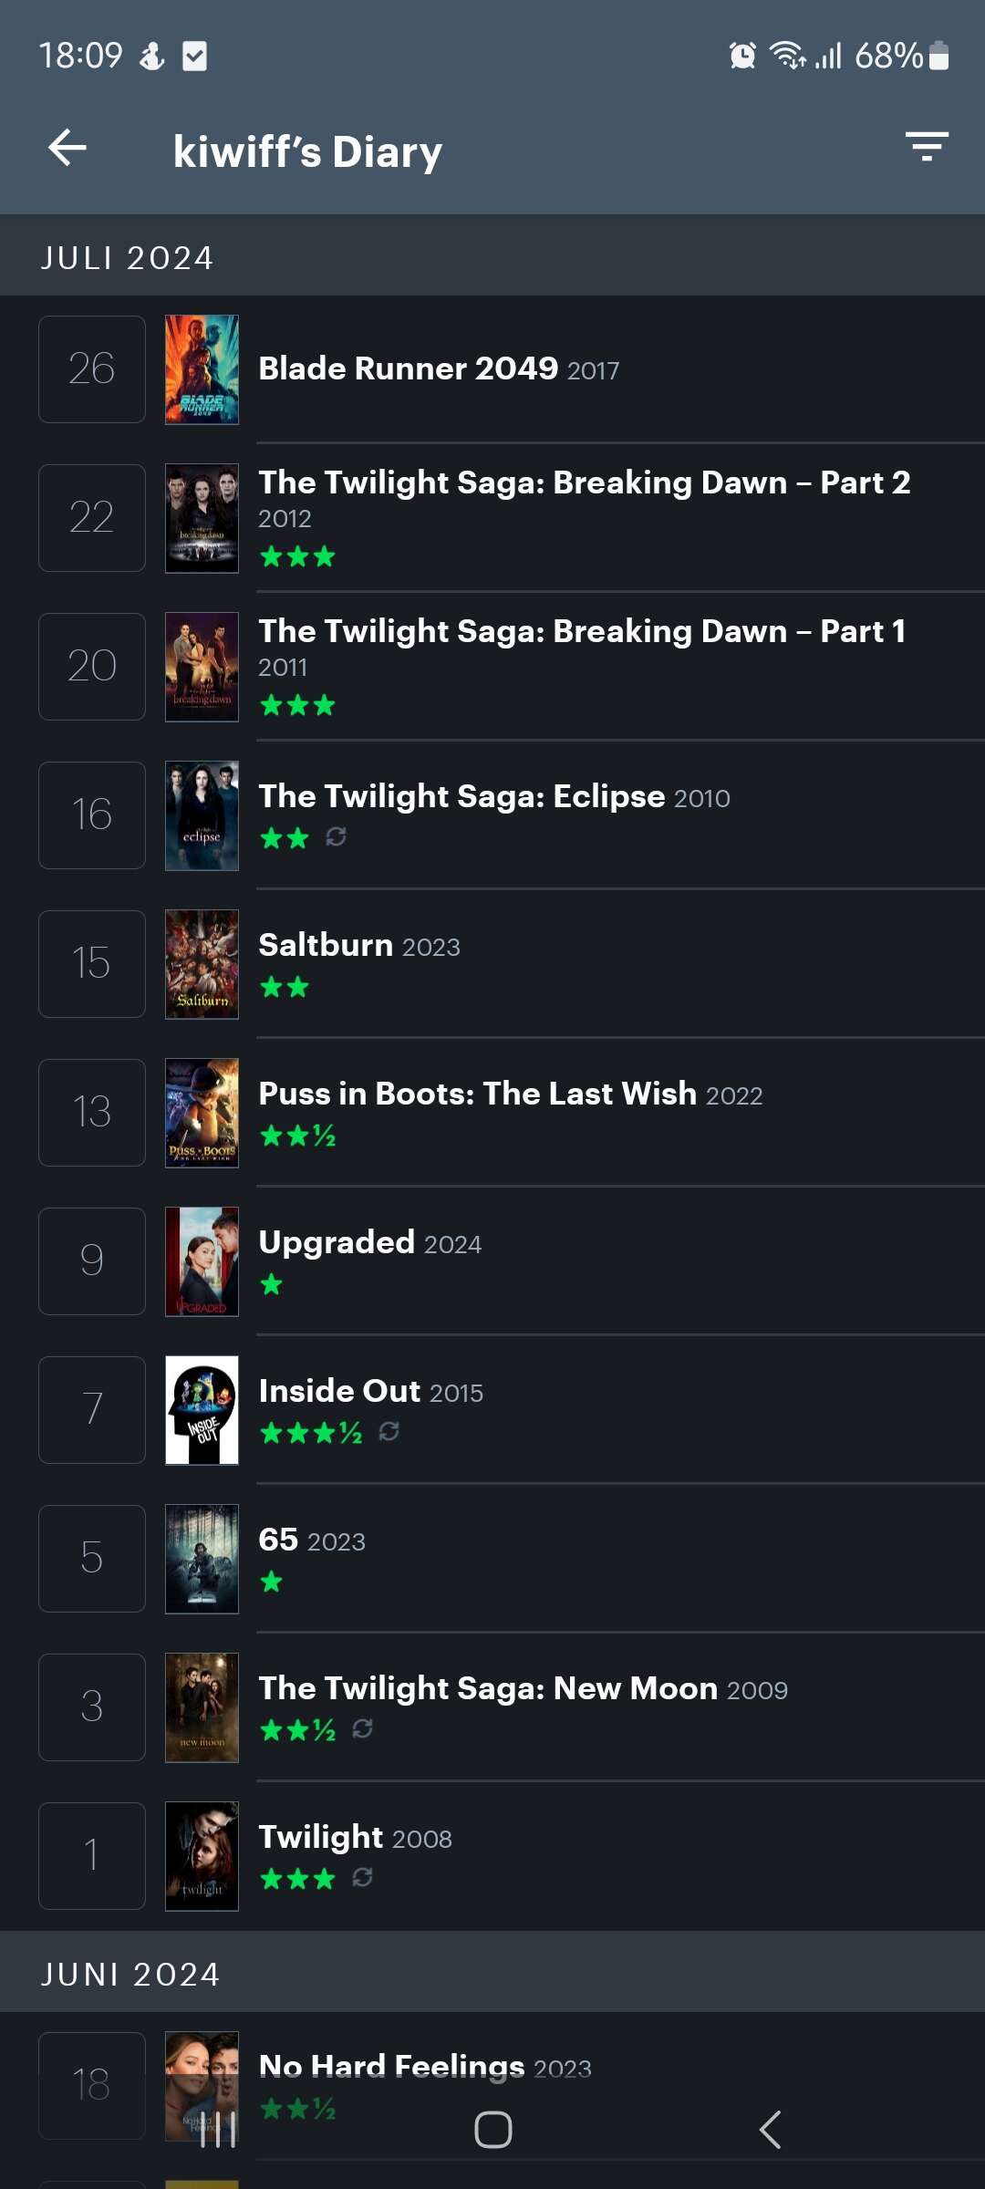Select the day 13 diary date box
985x2189 pixels.
[x=92, y=1113]
